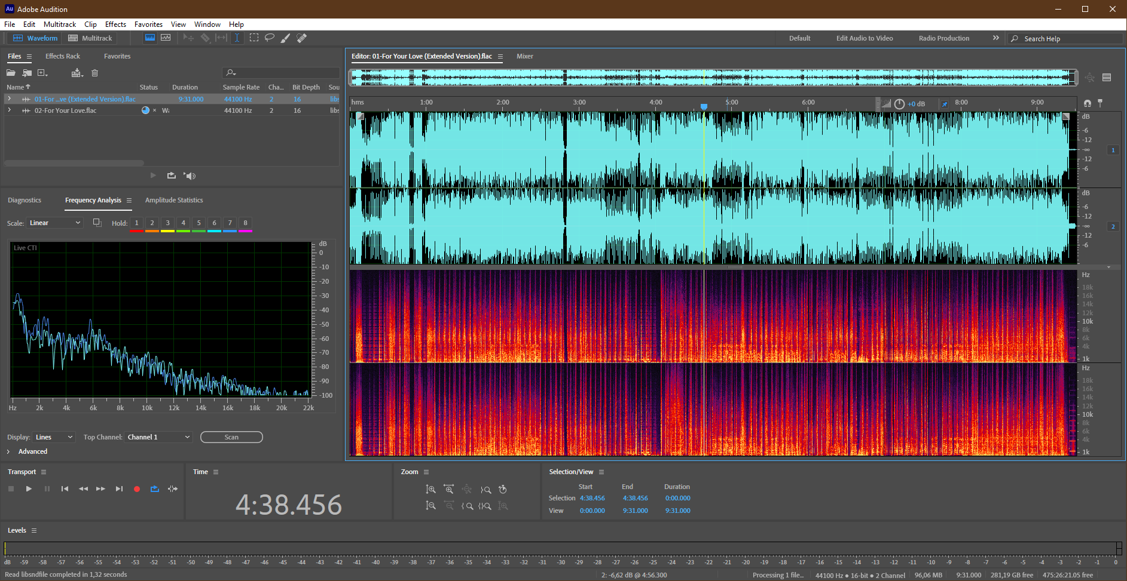This screenshot has height=581, width=1127.
Task: Toggle Skip Selection in Transport
Action: 173,488
